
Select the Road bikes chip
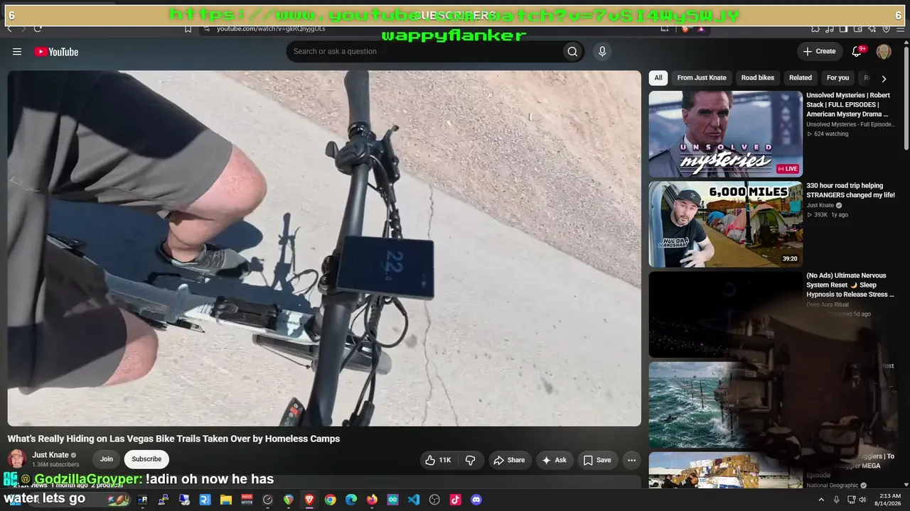(x=758, y=78)
